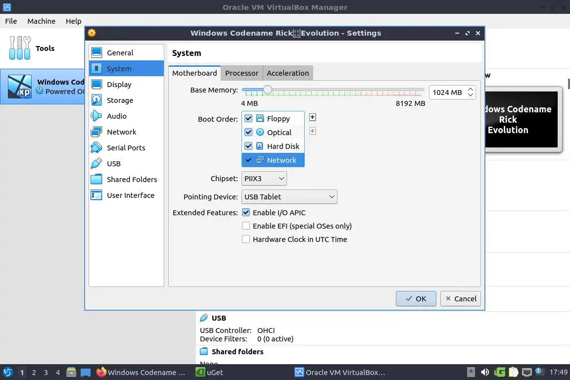Enable Hardware Clock in UTC Time
Image resolution: width=570 pixels, height=380 pixels.
(x=246, y=239)
